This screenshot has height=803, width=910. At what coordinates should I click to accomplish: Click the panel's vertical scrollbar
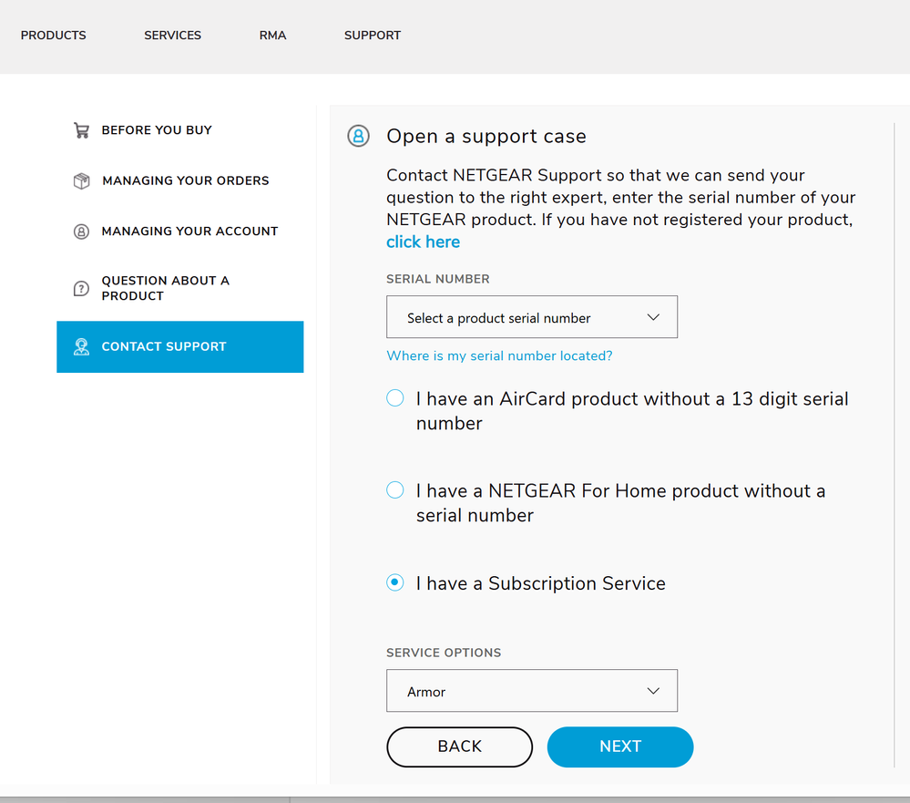coord(895,445)
